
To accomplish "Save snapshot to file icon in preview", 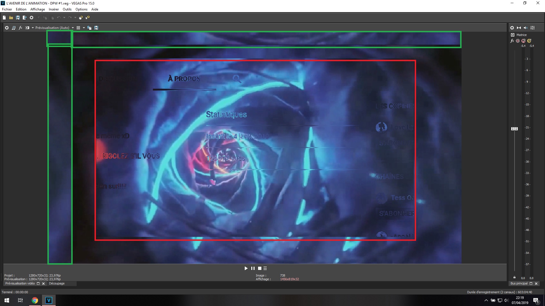I will (x=96, y=28).
